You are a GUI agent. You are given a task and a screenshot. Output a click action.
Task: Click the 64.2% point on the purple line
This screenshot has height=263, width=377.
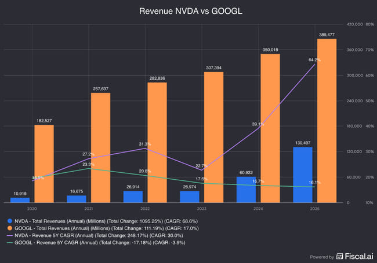tap(314, 64)
